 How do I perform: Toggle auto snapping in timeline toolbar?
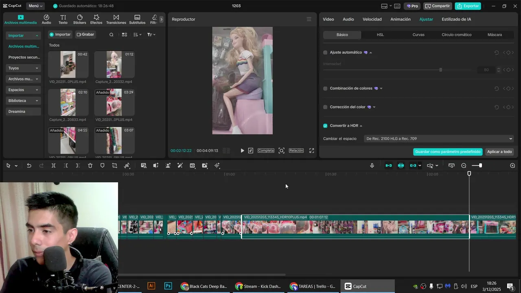coord(401,166)
